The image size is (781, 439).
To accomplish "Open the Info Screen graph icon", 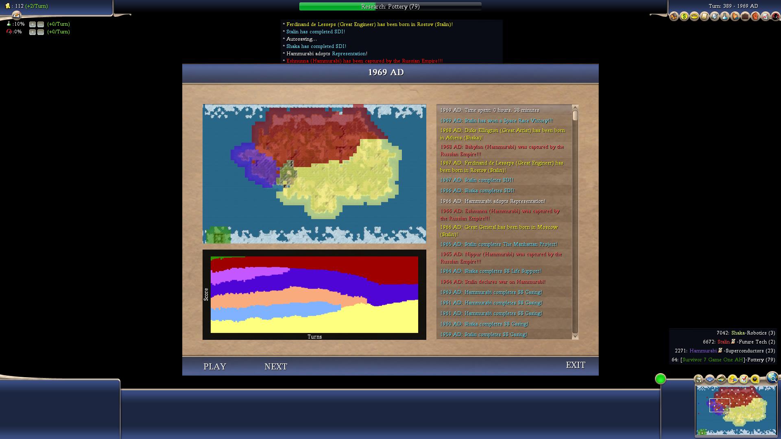I will click(766, 16).
